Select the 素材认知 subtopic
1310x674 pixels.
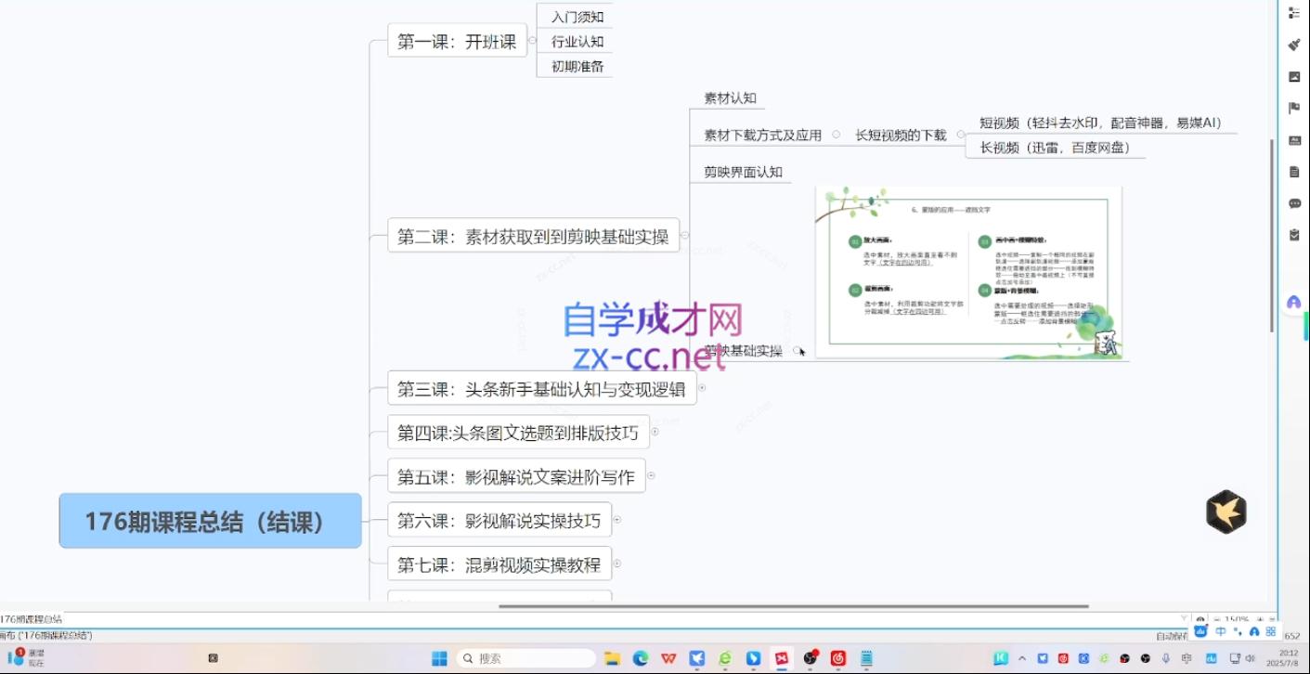click(730, 97)
